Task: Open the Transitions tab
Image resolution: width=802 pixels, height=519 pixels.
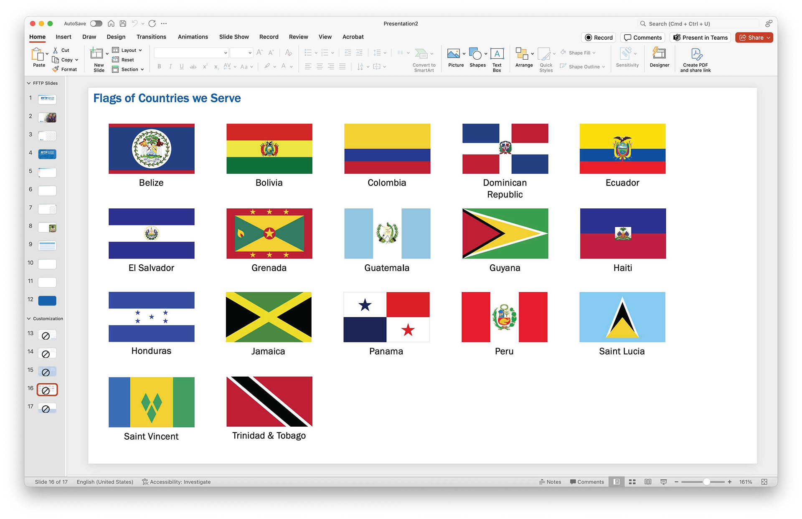Action: [151, 37]
